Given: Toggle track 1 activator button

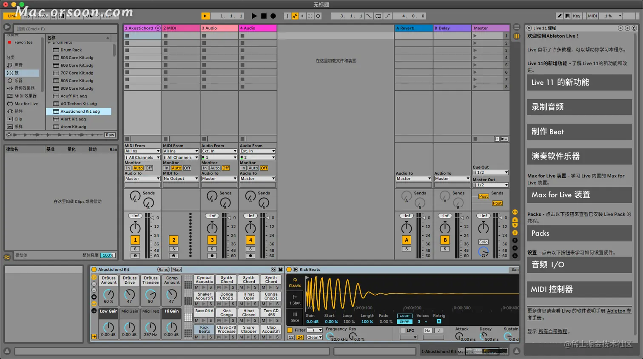Looking at the screenshot, I should pos(135,240).
